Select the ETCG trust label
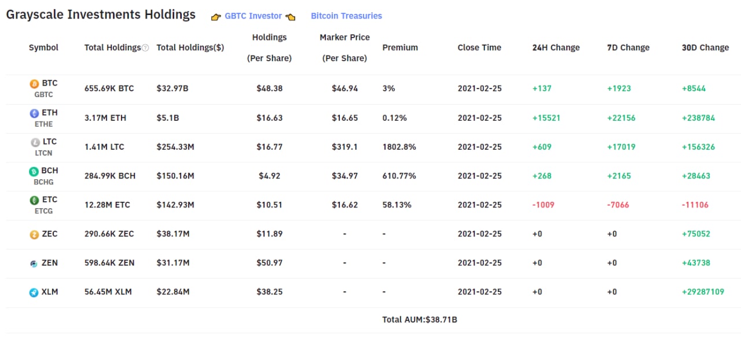Viewport: 741px width, 337px height. click(43, 211)
